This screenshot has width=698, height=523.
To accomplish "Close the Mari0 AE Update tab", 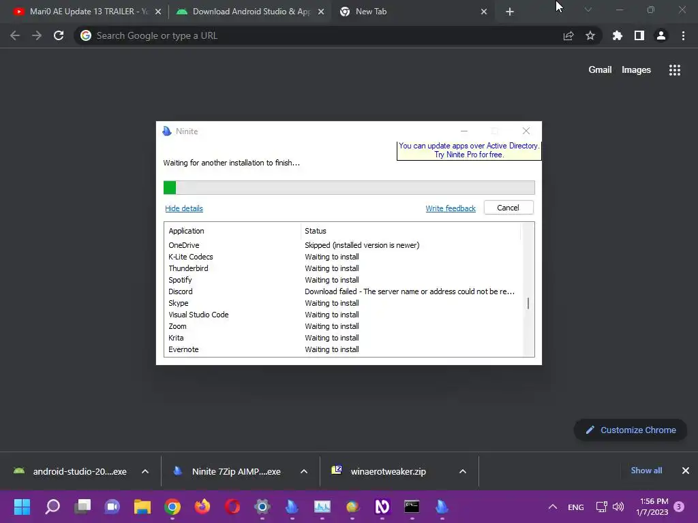I will click(x=158, y=12).
